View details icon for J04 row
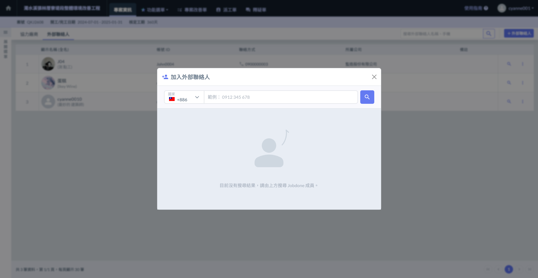This screenshot has height=278, width=538. 509,64
